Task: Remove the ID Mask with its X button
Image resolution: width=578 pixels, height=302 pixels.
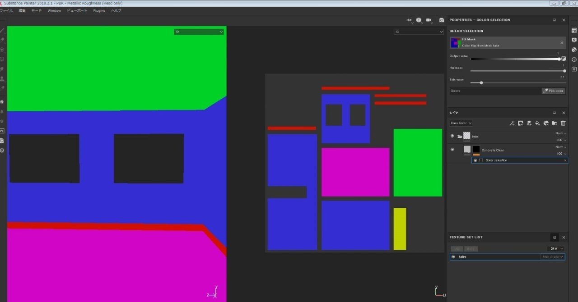Action: 562,42
